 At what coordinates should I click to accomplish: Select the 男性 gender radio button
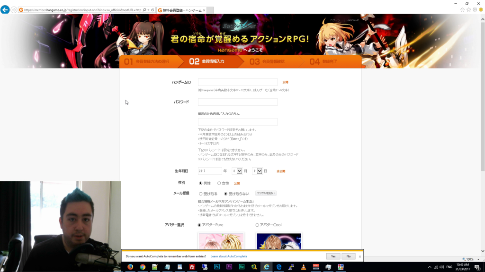point(200,183)
